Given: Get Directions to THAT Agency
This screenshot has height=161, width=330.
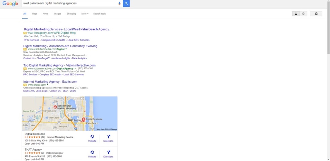Looking at the screenshot, I should [x=108, y=152].
